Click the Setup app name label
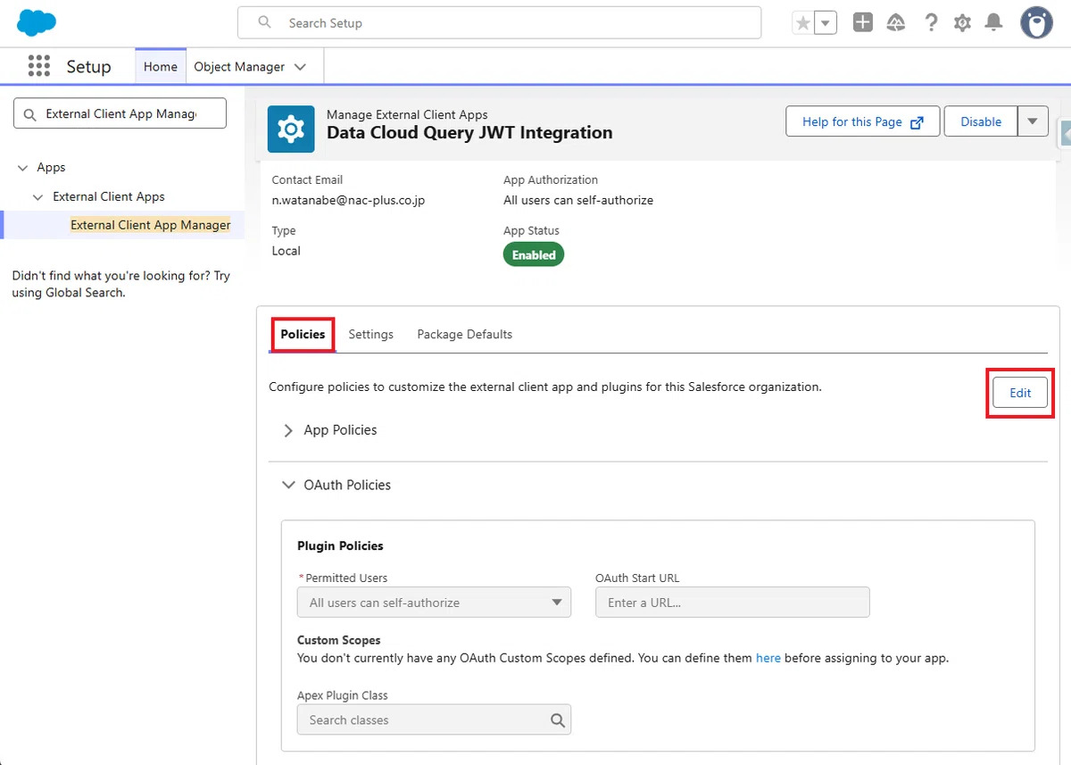Image resolution: width=1071 pixels, height=765 pixels. [88, 67]
